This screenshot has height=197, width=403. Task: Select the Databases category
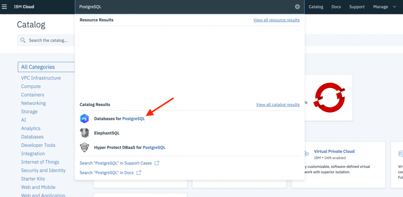pyautogui.click(x=32, y=137)
